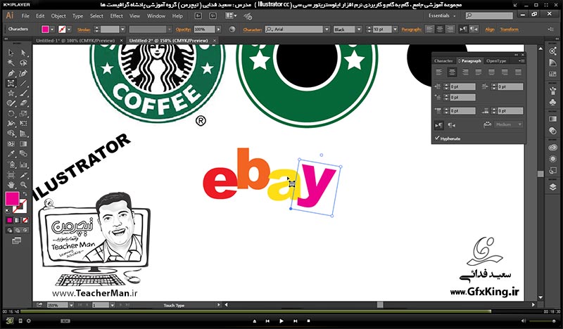Screen dimensions: 563x329
Task: Open the Swatches panel grid icon
Action: click(x=552, y=75)
